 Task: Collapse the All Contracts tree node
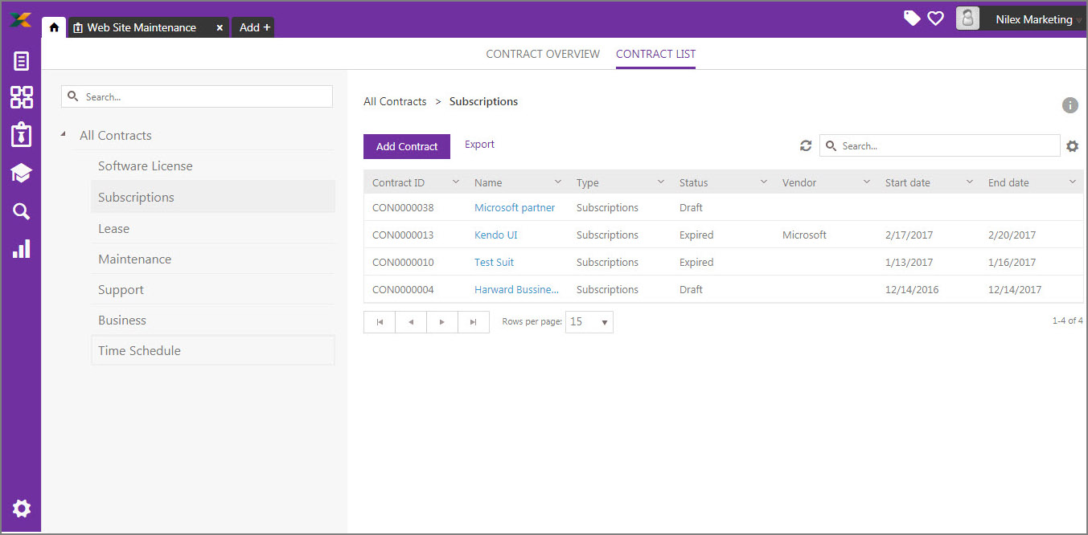pos(64,134)
